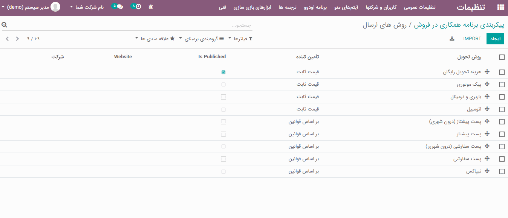Viewport: 508px width, 218px height.
Task: Toggle the select-all header checkbox
Action: click(x=502, y=57)
